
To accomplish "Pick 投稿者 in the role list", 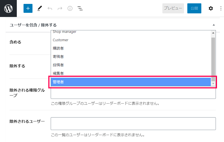I will tap(131, 65).
